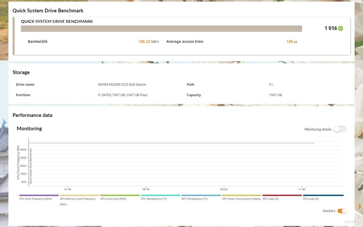Click the GPU Temperature legend swatch

click(201, 195)
